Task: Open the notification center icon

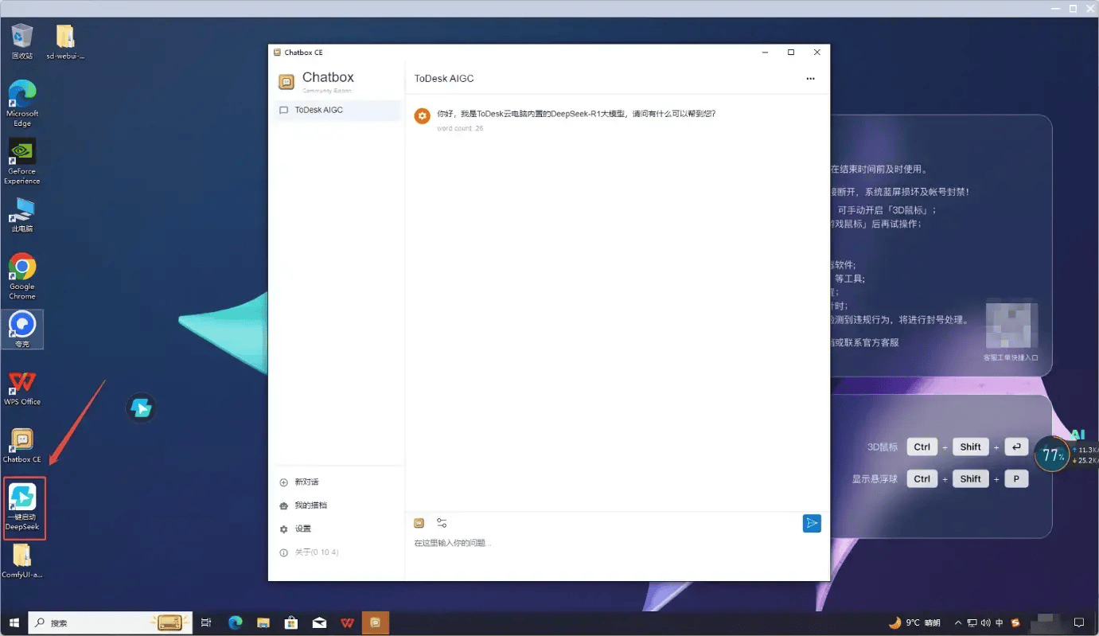Action: (1079, 622)
